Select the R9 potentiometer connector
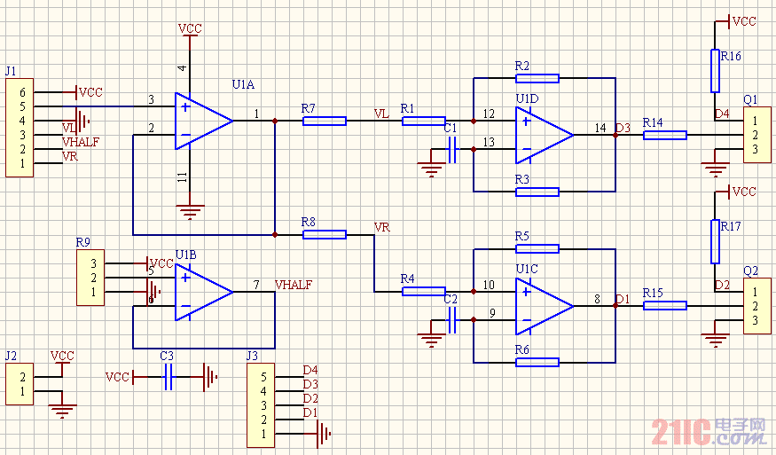The image size is (776, 455). click(x=90, y=278)
